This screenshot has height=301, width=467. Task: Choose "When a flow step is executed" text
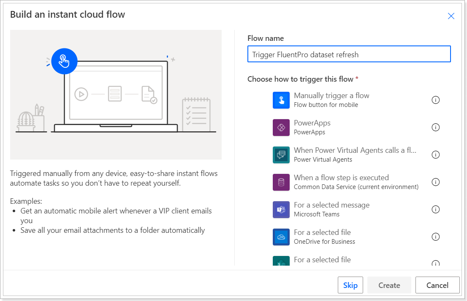pos(341,178)
